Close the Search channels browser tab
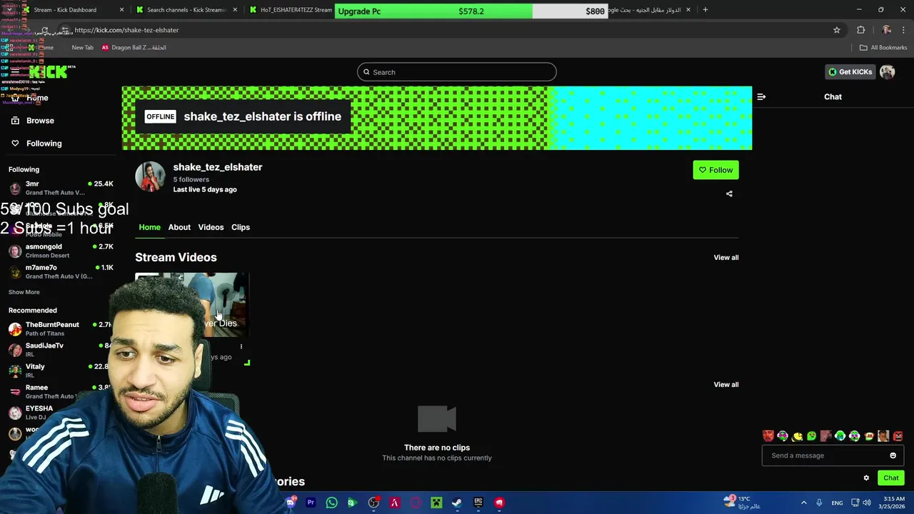Screen dimensions: 914x514 (235, 10)
